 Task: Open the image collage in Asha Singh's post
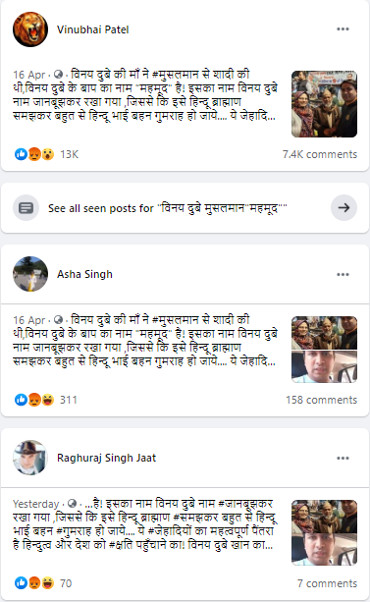pos(324,350)
